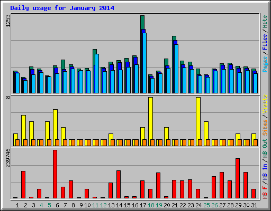Click the hits bar for day 21
271x211 pixels.
tap(174, 39)
